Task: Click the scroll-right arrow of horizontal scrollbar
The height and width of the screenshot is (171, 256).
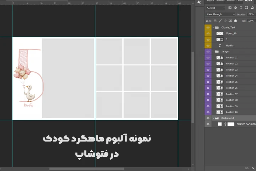Action: (188, 169)
